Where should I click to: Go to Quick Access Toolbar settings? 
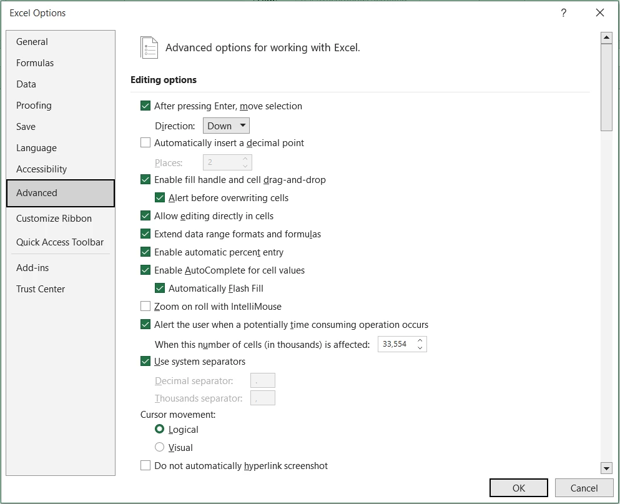[60, 242]
